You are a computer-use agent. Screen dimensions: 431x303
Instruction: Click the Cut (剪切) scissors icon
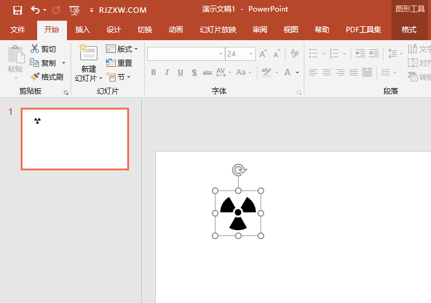(35, 49)
